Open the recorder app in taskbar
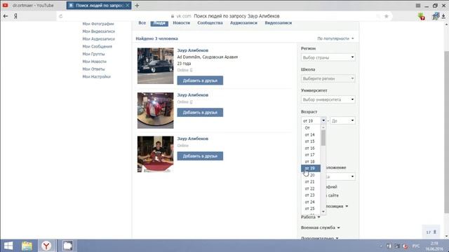This screenshot has width=449, height=252. tap(67, 246)
